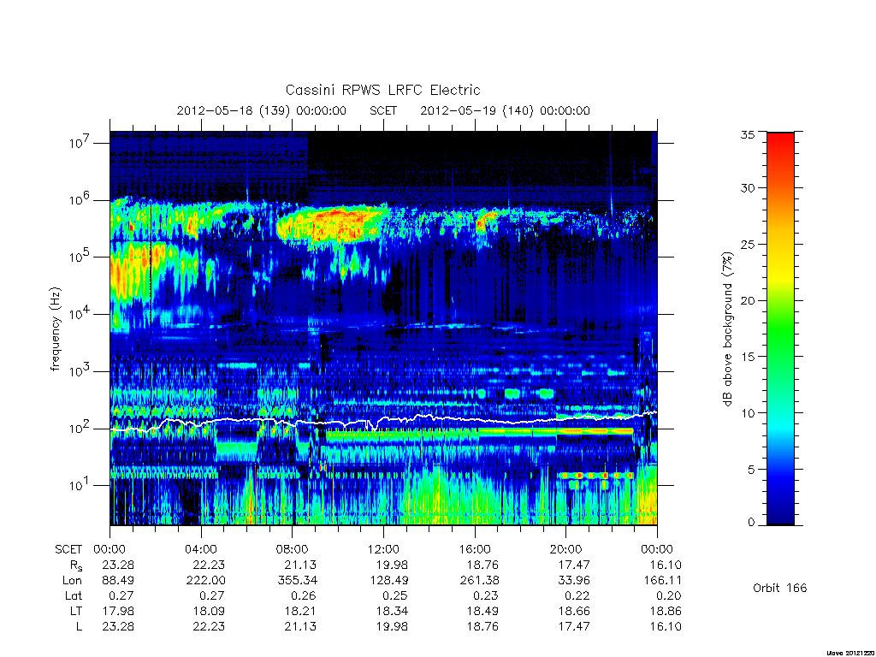Select '18.76' in the Rs row
This screenshot has height=657, width=876.
click(482, 565)
